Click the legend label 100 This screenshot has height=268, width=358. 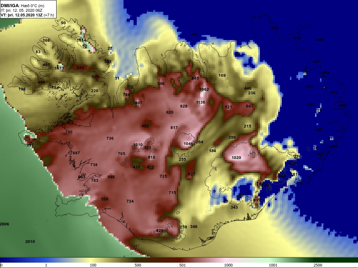point(93,265)
